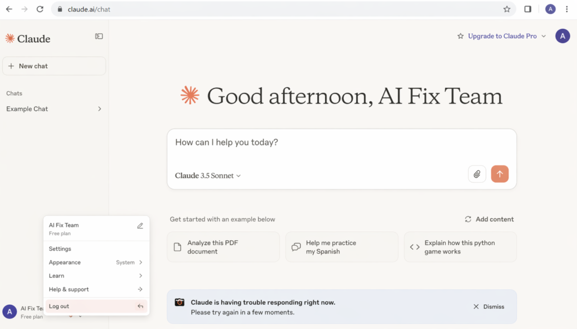Open the browser side panel icon
This screenshot has height=329, width=577.
point(528,9)
